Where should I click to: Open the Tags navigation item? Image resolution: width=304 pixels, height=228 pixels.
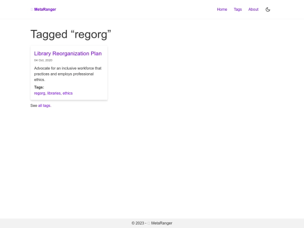pos(238,10)
